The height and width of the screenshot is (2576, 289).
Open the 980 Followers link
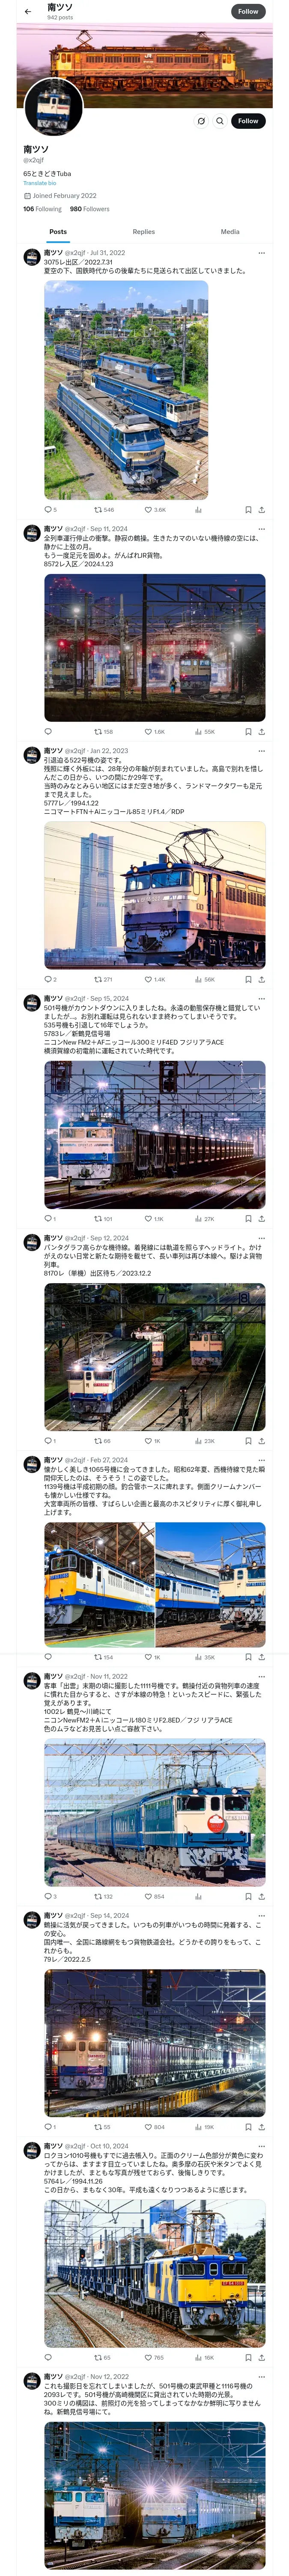89,209
